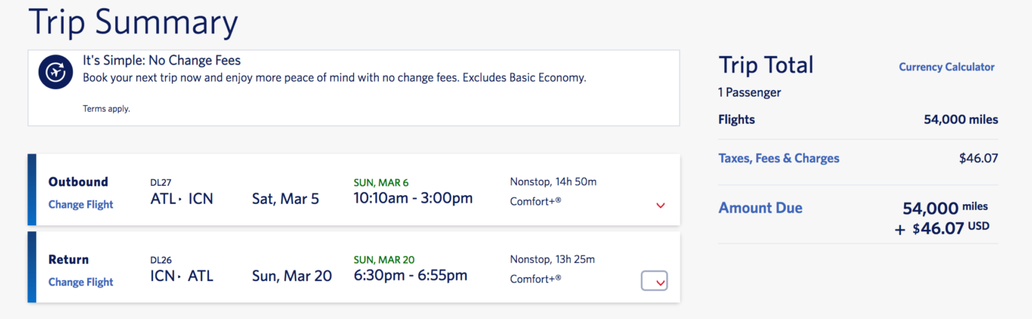Click the 6:30pm - 6:55pm flight time

click(x=411, y=276)
